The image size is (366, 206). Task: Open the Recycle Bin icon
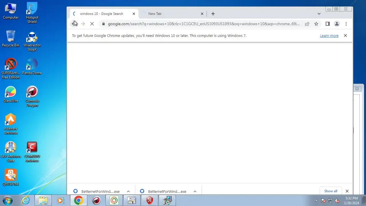click(11, 39)
